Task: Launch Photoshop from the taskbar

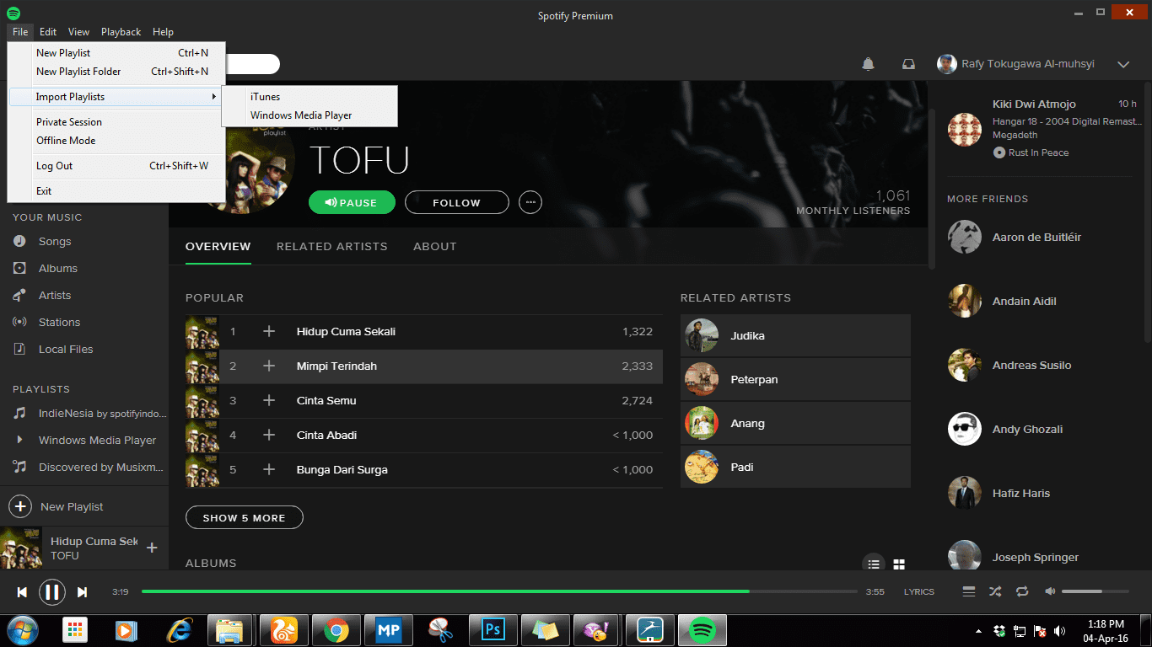Action: tap(493, 629)
